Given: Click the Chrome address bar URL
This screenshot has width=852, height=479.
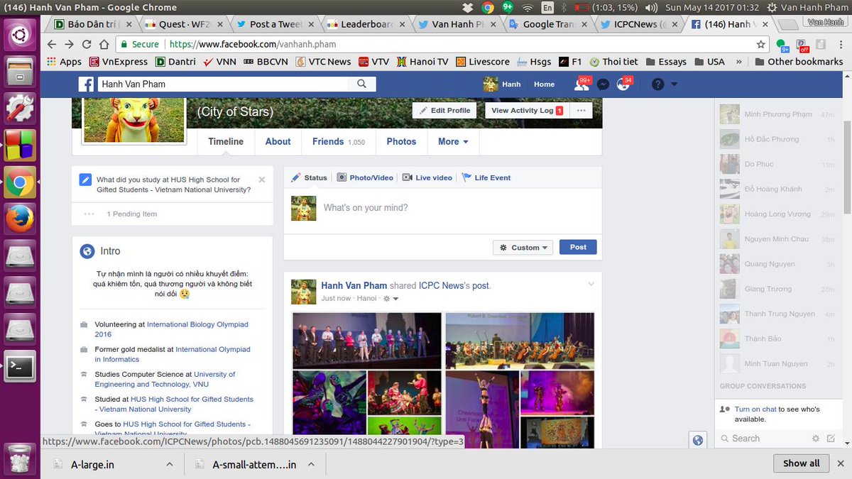Looking at the screenshot, I should 253,44.
